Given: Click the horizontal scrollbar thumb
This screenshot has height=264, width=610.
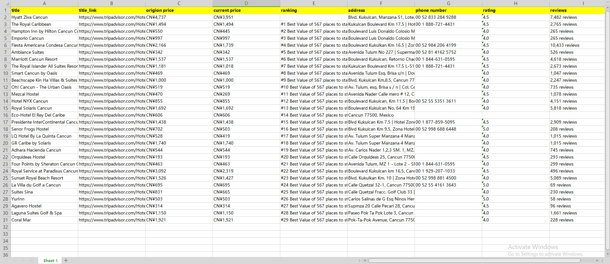Looking at the screenshot, I should [474, 261].
